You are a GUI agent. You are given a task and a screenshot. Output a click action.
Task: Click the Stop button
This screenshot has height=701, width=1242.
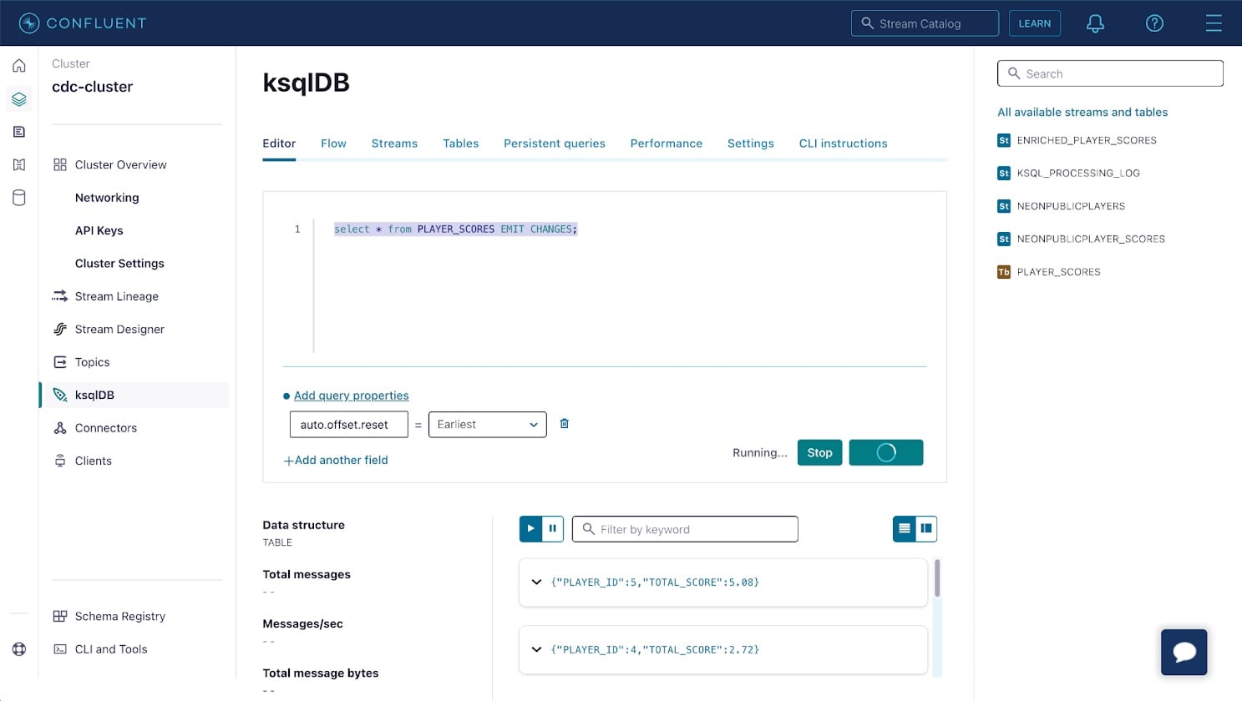click(x=819, y=452)
